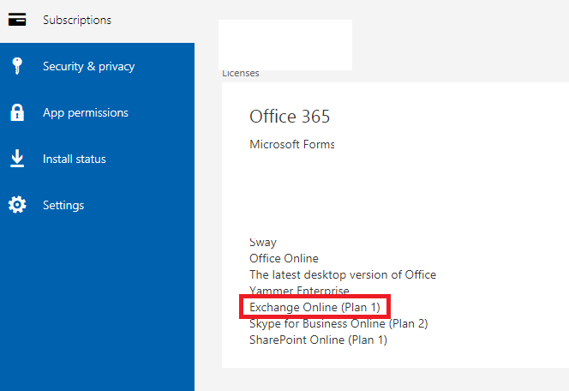Click Exchange Online (Plan 1) highlighted entry
This screenshot has height=391, width=569.
click(x=314, y=307)
